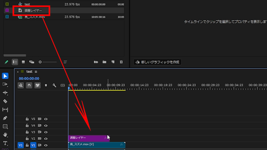This screenshot has width=267, height=150.
Task: Click the 新しいグラフィックを作成 button
Action: (x=157, y=62)
